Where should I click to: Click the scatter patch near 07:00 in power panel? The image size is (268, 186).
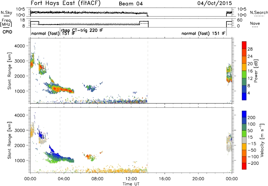click(x=90, y=88)
